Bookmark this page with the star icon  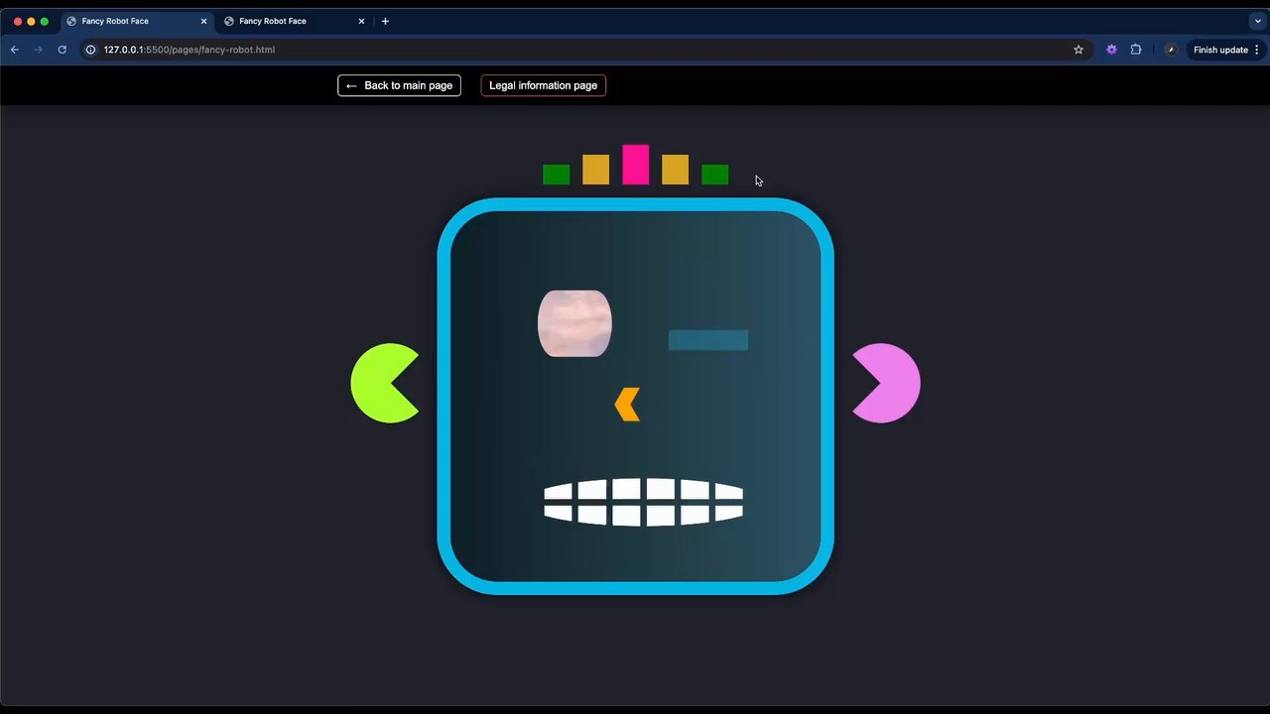point(1079,50)
